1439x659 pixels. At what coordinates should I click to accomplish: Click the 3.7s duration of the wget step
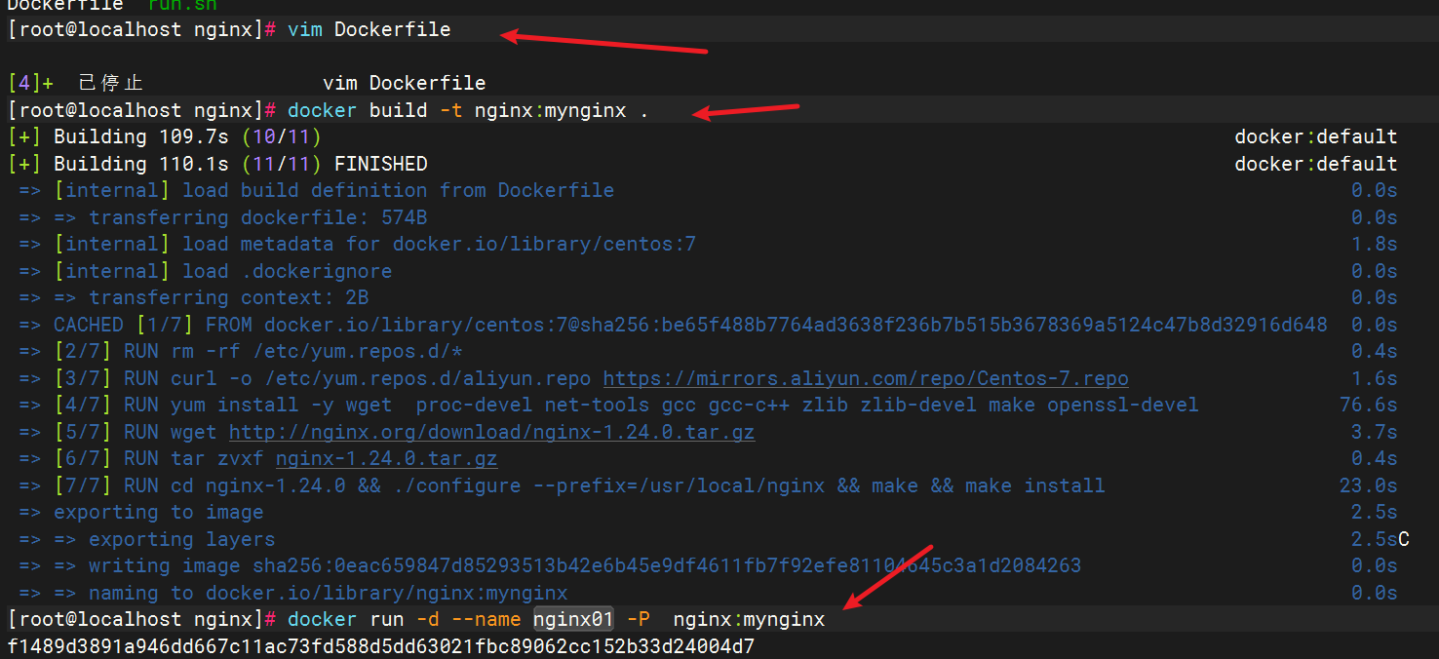point(1375,432)
